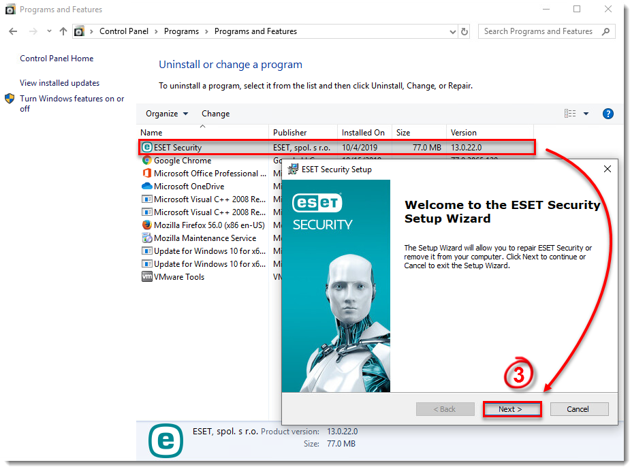The width and height of the screenshot is (630, 467).
Task: Click the Microsoft OneDrive cloud icon
Action: (147, 186)
